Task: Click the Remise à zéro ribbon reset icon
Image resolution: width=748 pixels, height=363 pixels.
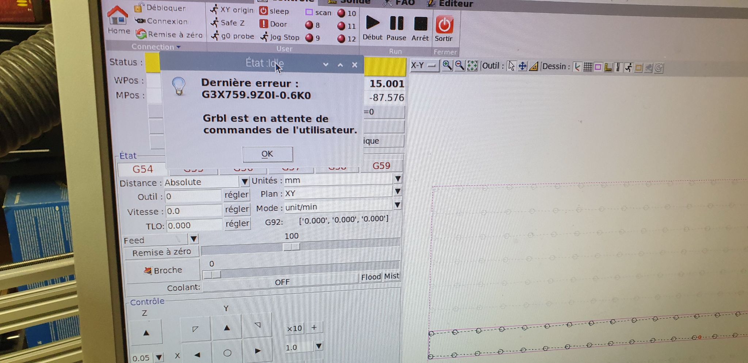Action: pyautogui.click(x=141, y=34)
